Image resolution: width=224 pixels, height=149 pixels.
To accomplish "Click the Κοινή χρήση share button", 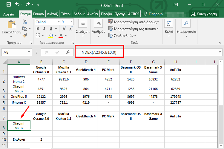I will coord(204,14).
